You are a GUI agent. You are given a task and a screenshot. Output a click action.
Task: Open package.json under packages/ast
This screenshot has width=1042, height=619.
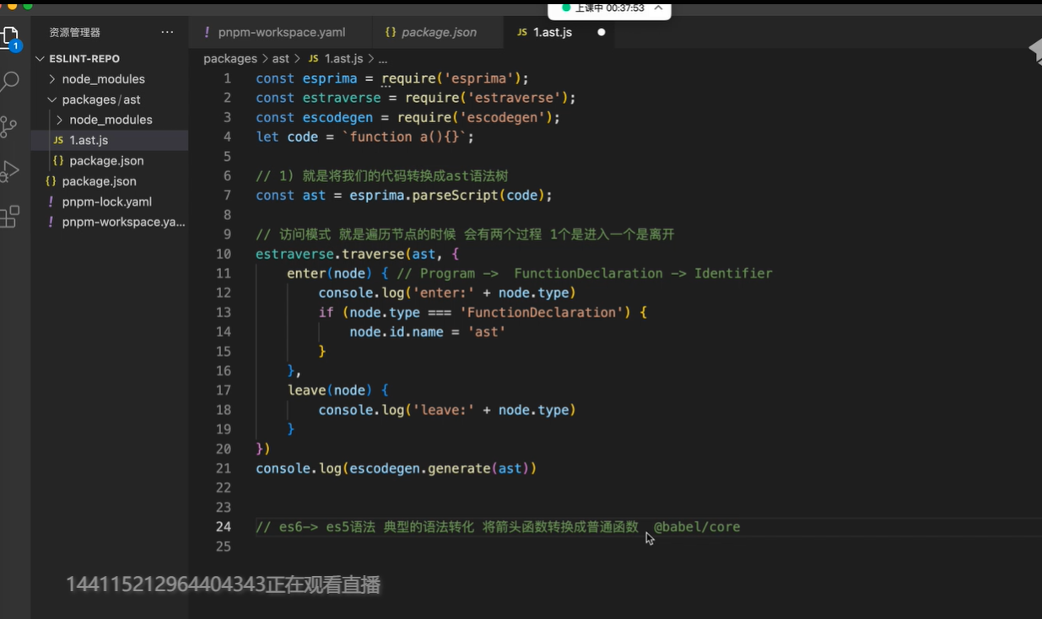point(106,160)
